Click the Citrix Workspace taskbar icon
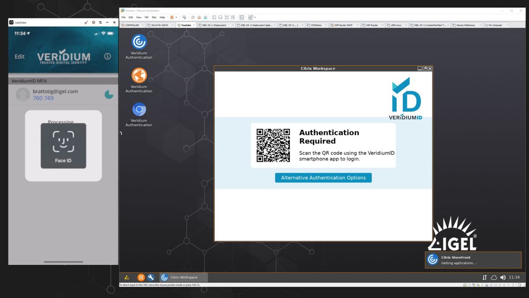Screen dimensions: 529x298 coord(164,277)
